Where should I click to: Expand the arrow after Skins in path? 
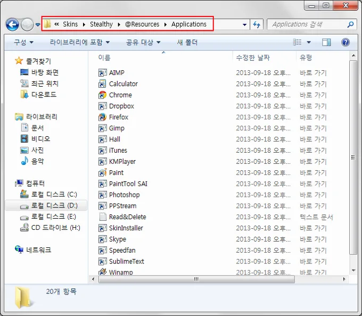point(84,24)
